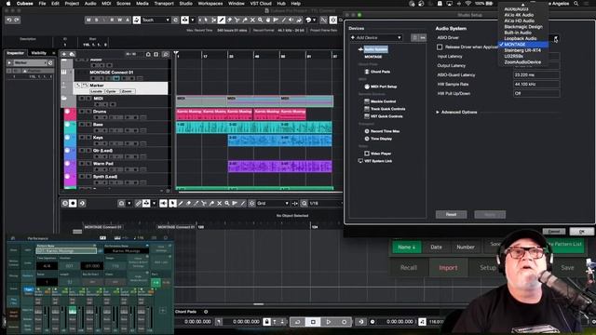Open the snap mode dropdown arrow in main toolbar
596x335 pixels.
(193, 20)
